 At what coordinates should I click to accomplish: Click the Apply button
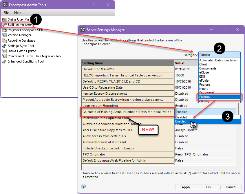point(186,187)
